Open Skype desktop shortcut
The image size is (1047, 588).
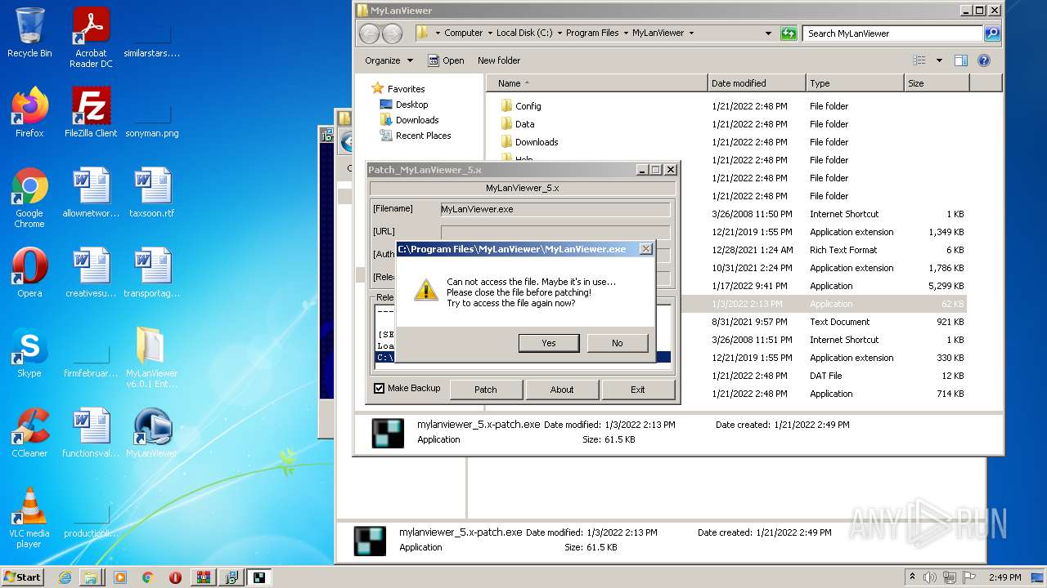29,352
